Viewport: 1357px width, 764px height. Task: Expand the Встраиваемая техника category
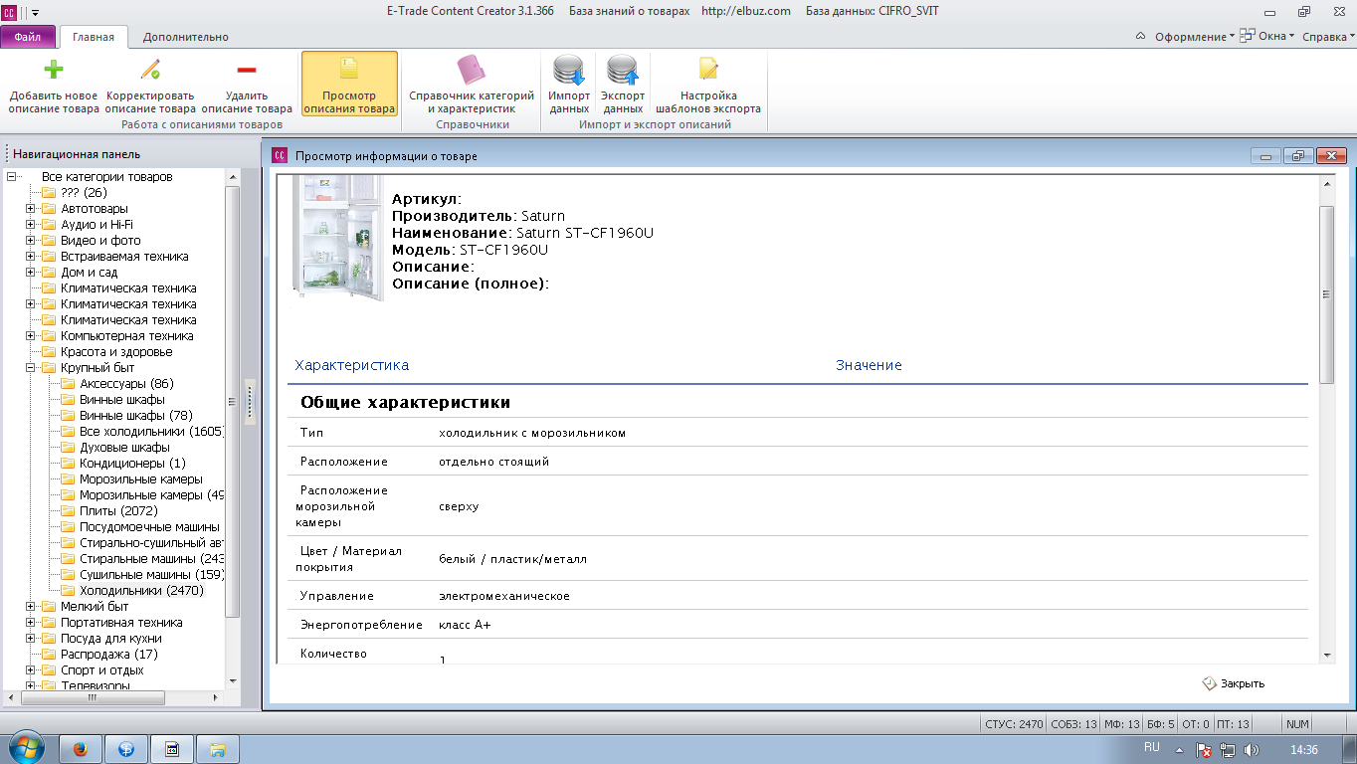coord(30,257)
